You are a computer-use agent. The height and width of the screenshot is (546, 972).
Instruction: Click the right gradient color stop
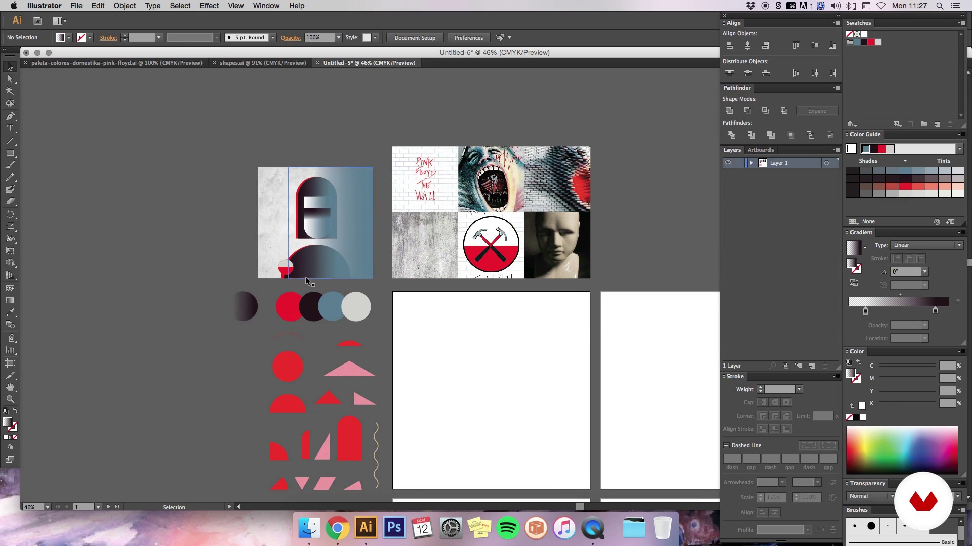tap(935, 310)
